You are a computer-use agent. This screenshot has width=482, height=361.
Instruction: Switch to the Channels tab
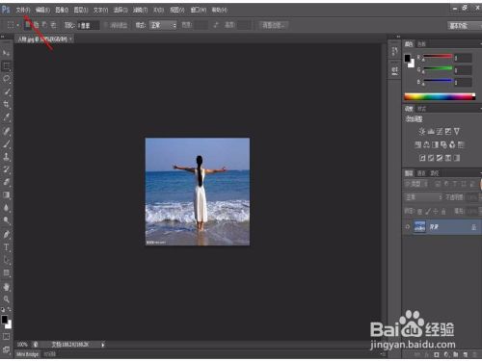click(x=421, y=173)
